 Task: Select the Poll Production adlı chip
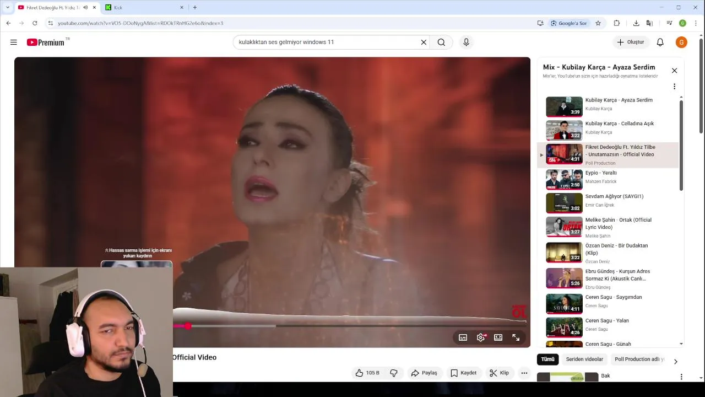pos(639,359)
